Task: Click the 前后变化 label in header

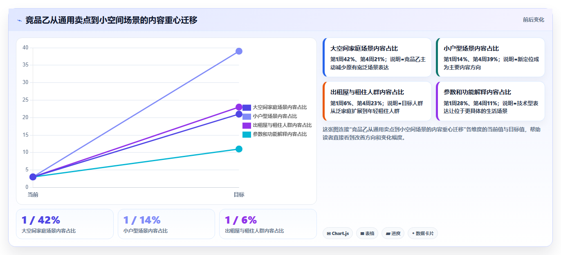Action: pyautogui.click(x=533, y=20)
